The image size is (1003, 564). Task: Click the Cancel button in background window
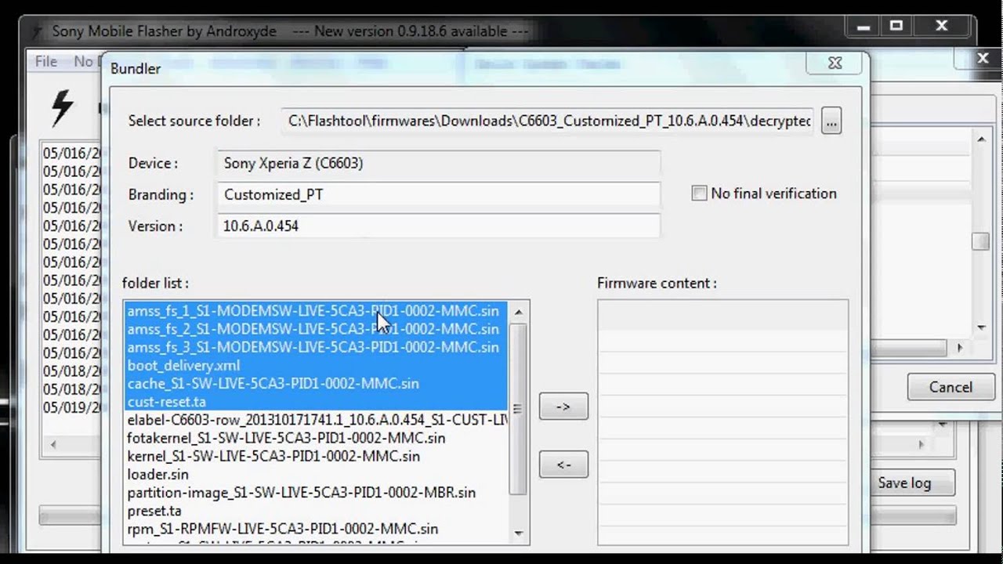coord(950,387)
